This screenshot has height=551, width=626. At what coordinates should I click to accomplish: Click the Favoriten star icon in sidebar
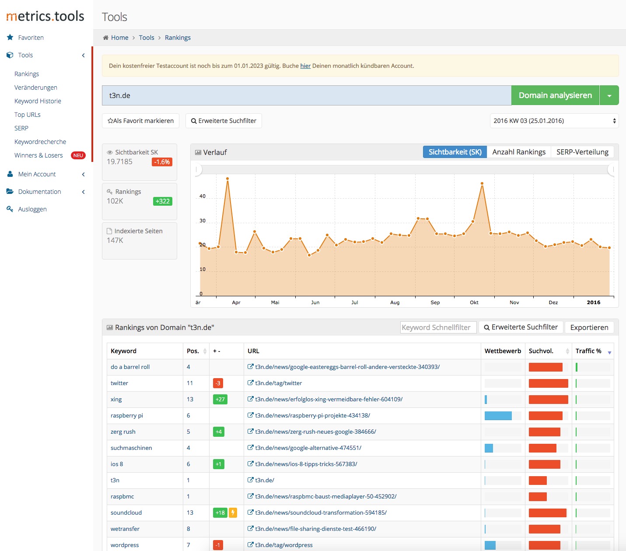[x=10, y=37]
